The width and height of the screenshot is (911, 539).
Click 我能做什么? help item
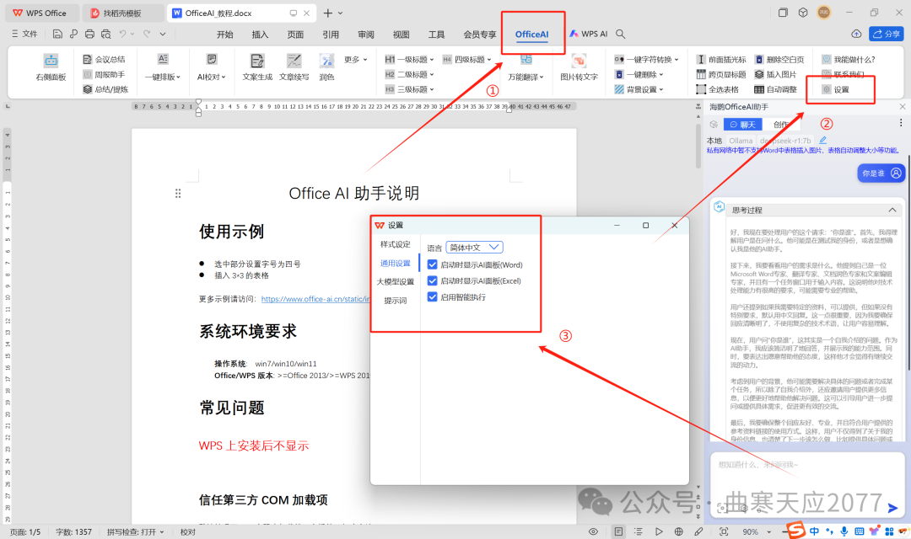[849, 59]
